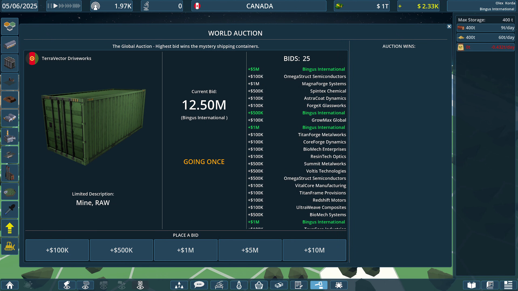Place a +$100K bid on the container

[x=57, y=250]
